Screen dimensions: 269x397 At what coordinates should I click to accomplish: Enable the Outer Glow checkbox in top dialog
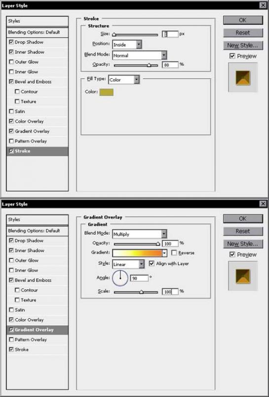point(11,62)
